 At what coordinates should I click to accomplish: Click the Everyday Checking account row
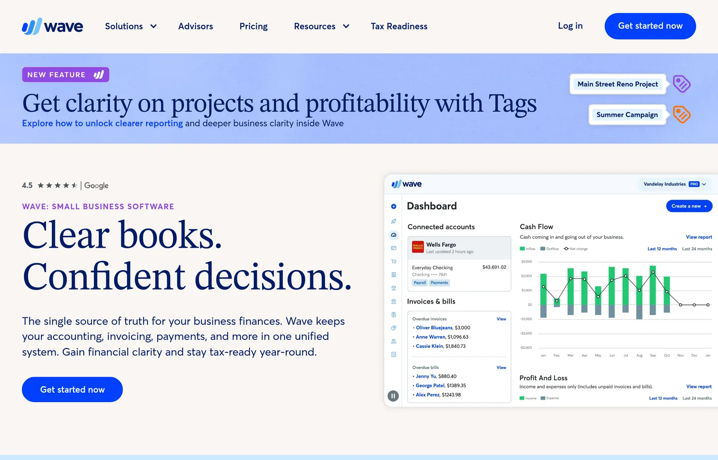click(459, 275)
